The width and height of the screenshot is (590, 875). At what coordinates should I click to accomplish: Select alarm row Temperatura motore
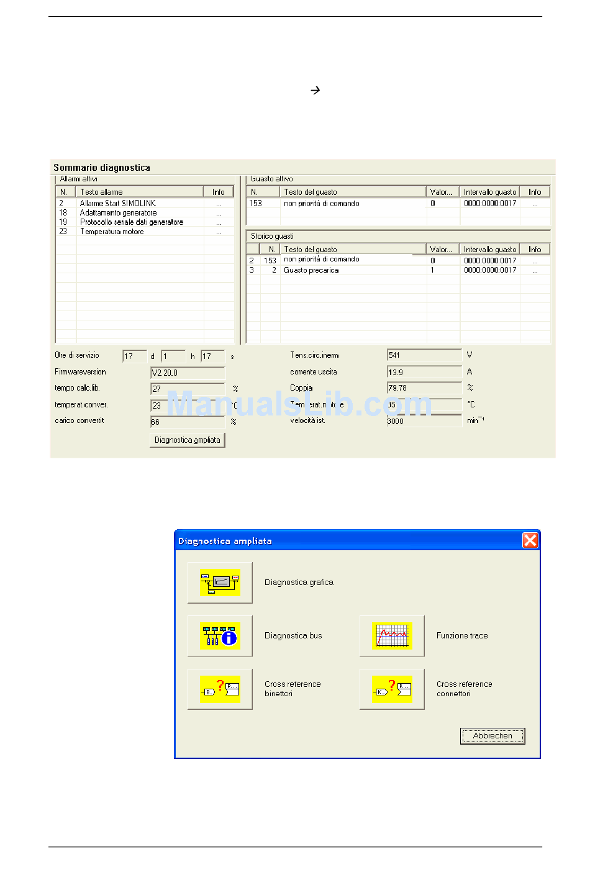(x=145, y=232)
